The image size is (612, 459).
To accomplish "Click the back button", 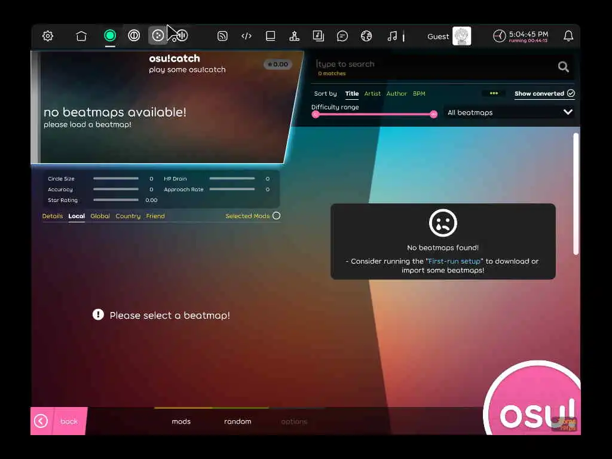I will (59, 421).
